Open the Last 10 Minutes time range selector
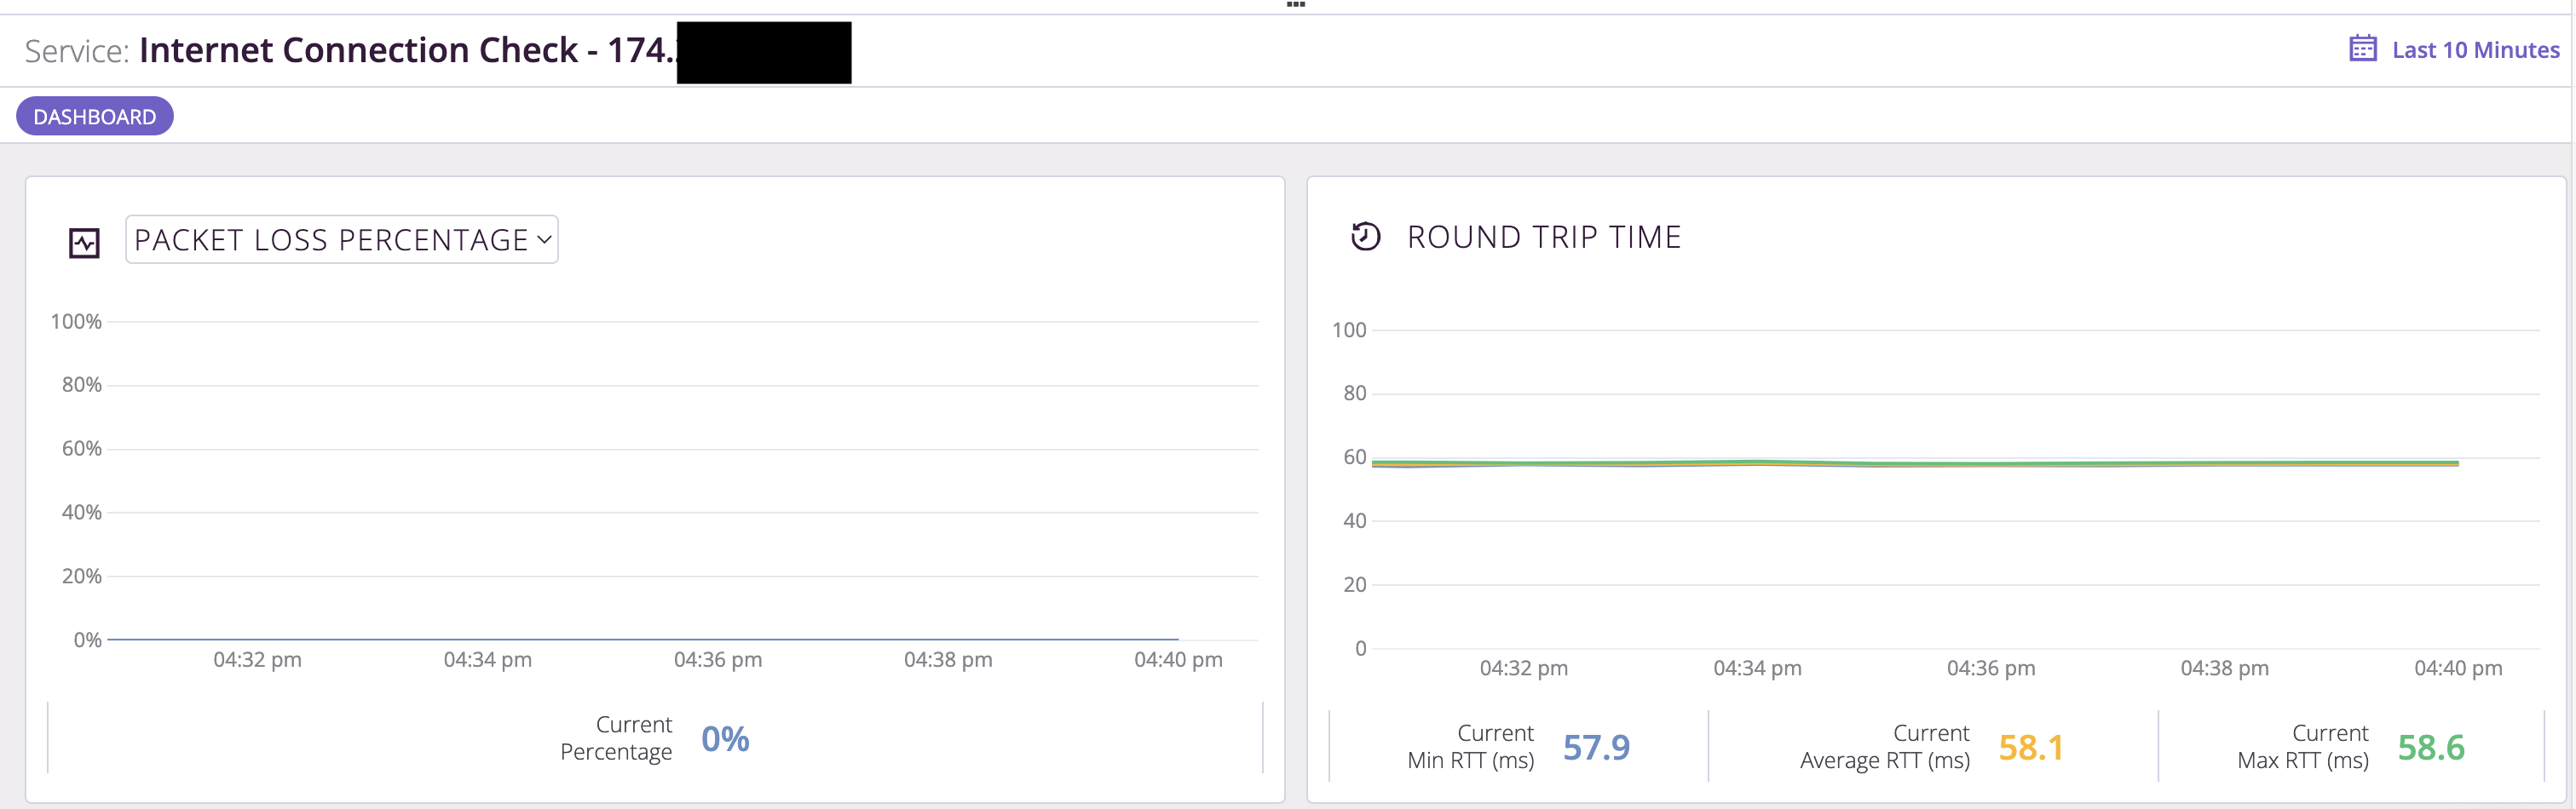Viewport: 2576px width, 809px height. click(2474, 50)
